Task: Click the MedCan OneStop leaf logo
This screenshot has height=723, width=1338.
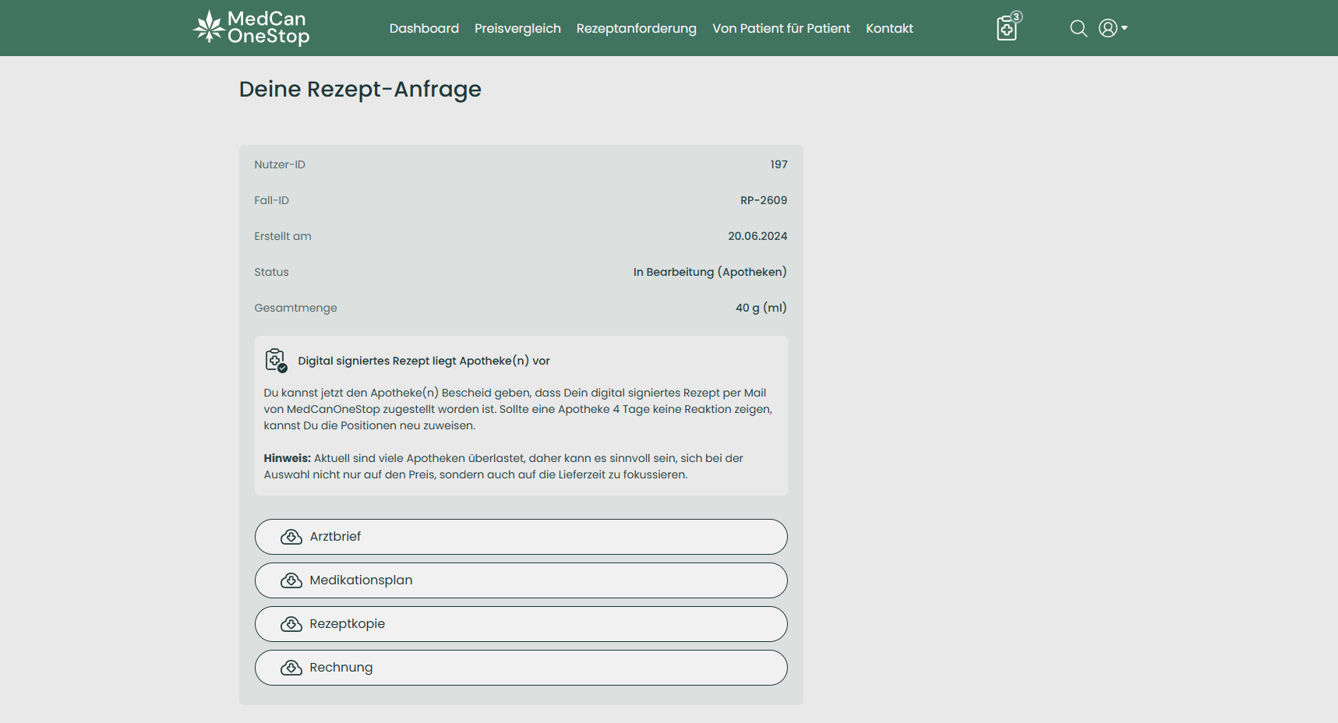Action: (x=209, y=26)
